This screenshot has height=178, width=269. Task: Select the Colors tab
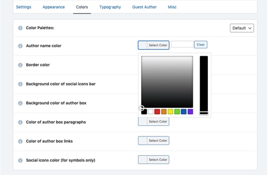(82, 7)
